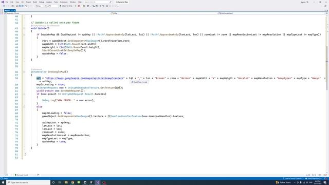The height and width of the screenshot is (185, 329).
Task: Click the Save All toolbar icon
Action: (x=23, y=6)
